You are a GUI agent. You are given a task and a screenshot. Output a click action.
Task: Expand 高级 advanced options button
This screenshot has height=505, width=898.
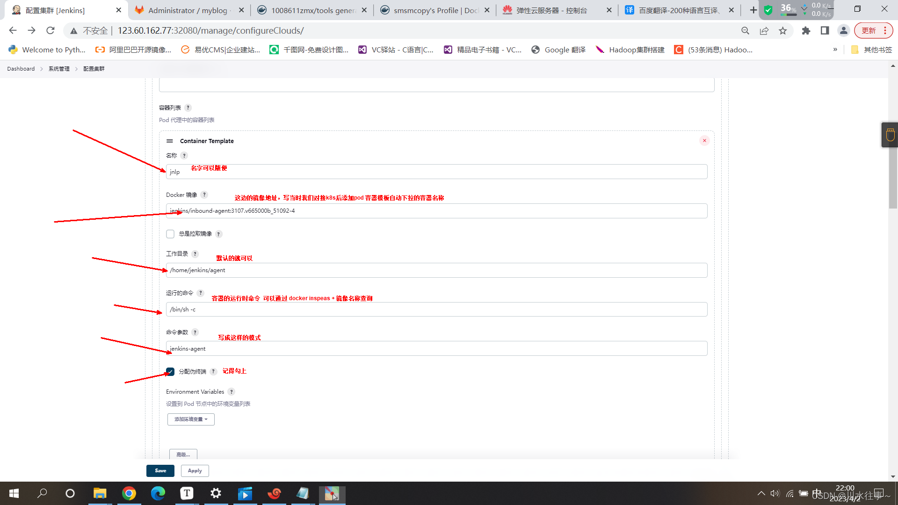(x=183, y=454)
